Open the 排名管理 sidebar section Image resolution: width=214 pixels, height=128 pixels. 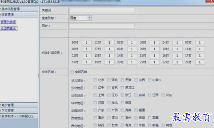tap(19, 15)
